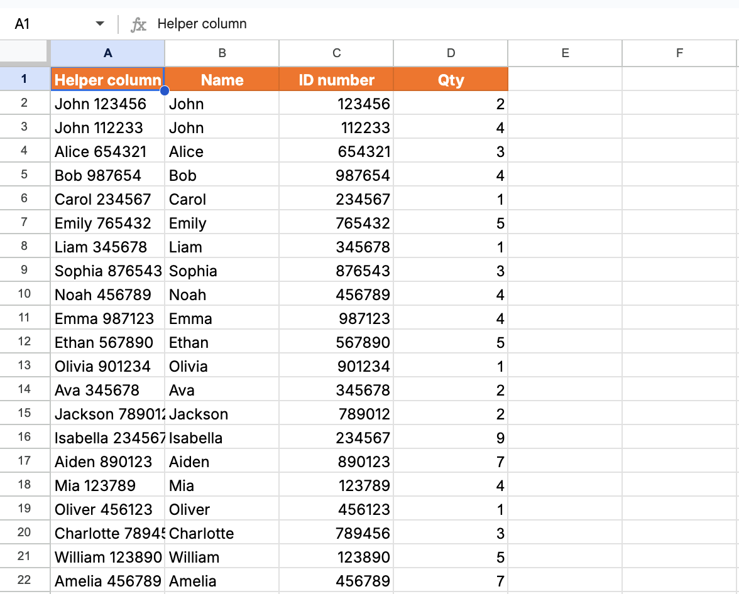Select column F header
Screen dimensions: 739x594
pyautogui.click(x=679, y=53)
